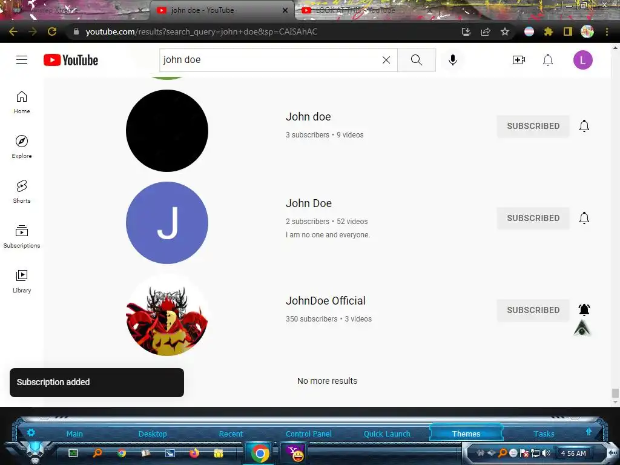Open the purple L account avatar
The height and width of the screenshot is (465, 620).
[583, 60]
